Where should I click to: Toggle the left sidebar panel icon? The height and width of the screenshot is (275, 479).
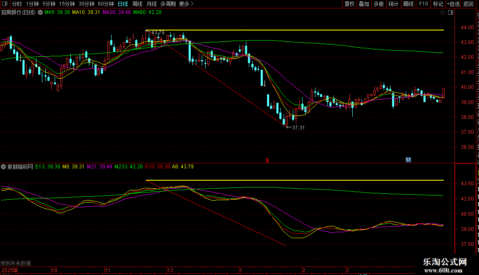coord(5,4)
